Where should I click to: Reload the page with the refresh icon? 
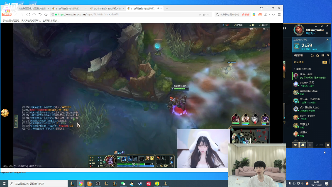point(28,15)
